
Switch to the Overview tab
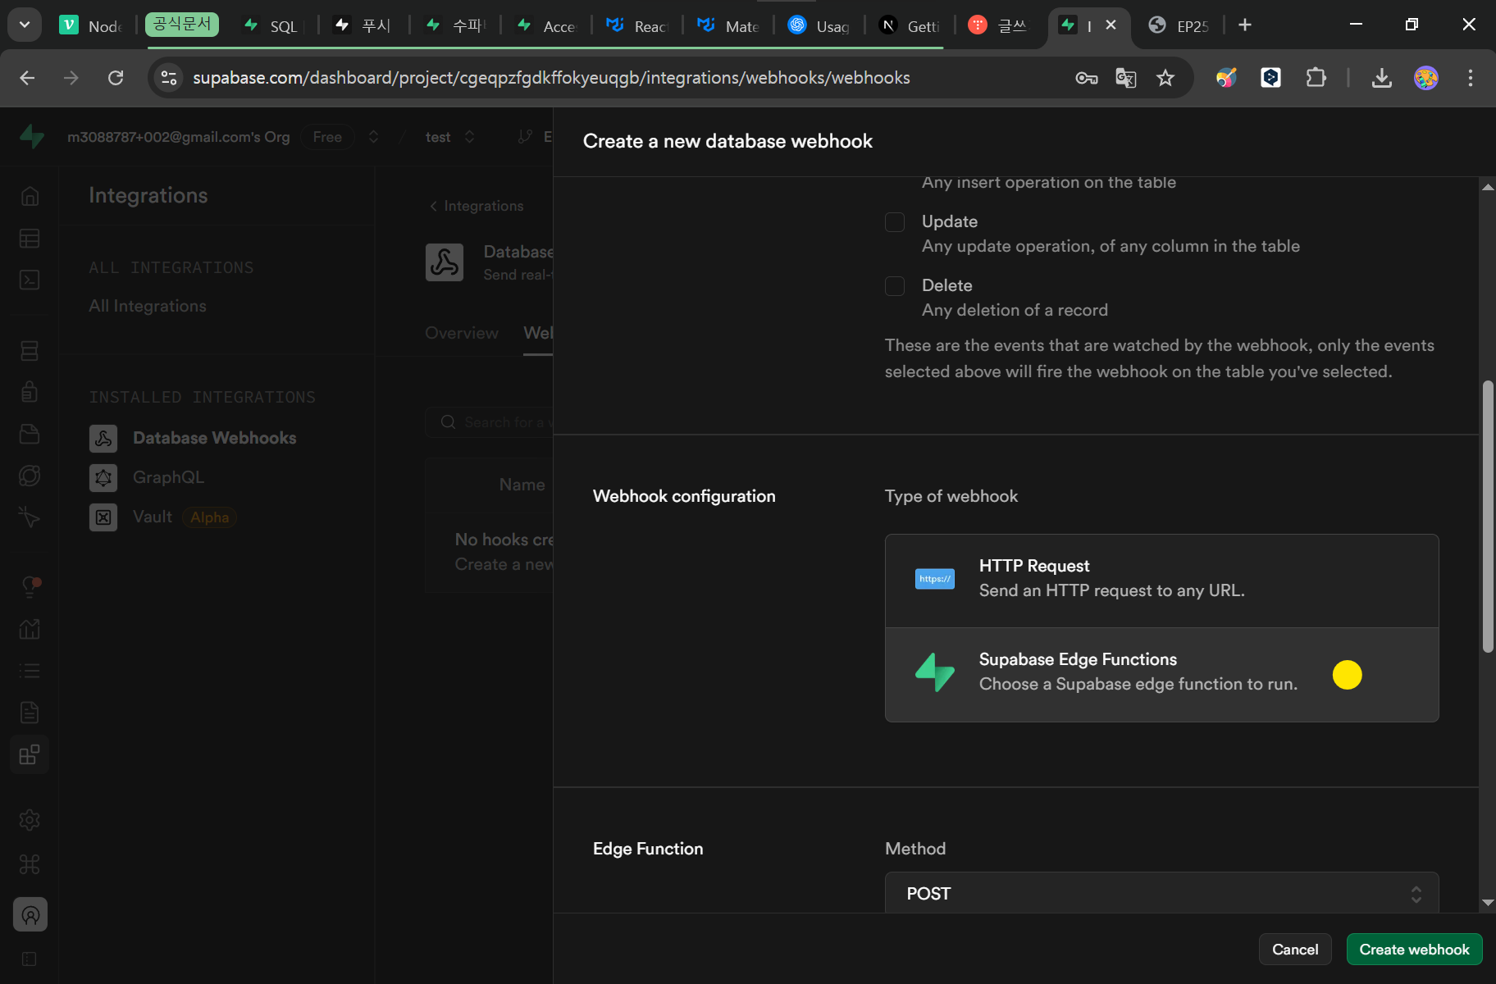pos(461,333)
